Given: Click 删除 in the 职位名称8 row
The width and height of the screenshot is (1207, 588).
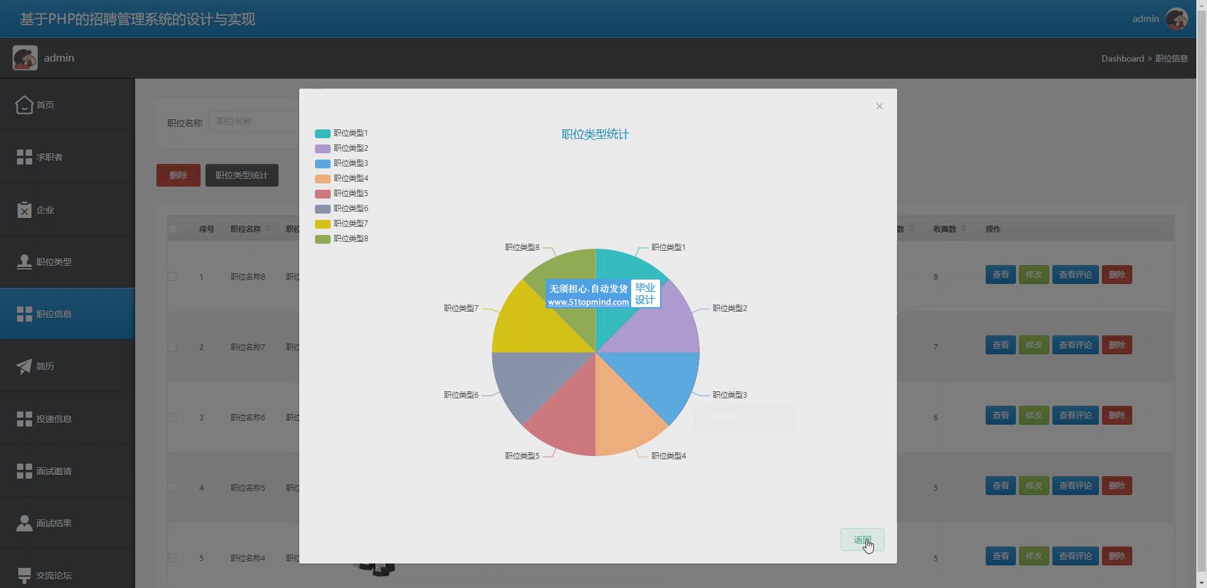Looking at the screenshot, I should coord(1116,275).
